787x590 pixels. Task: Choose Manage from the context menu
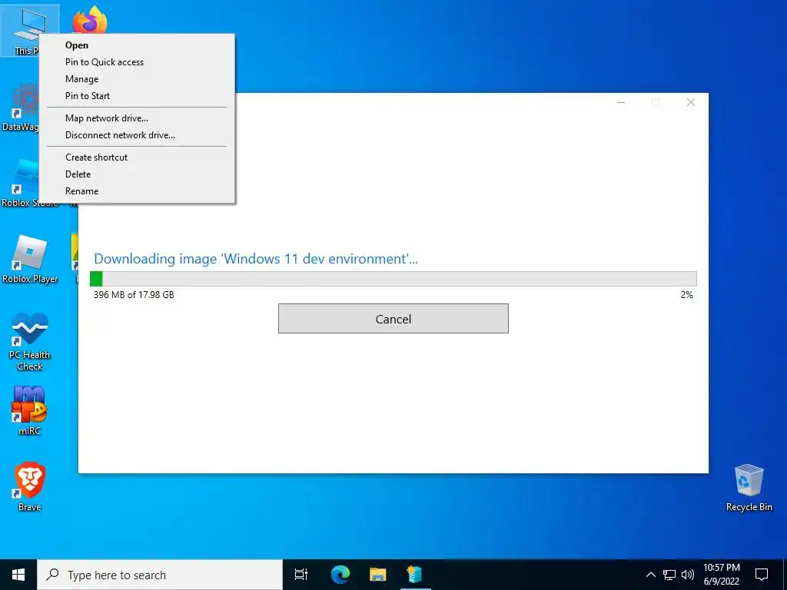[x=137, y=79]
